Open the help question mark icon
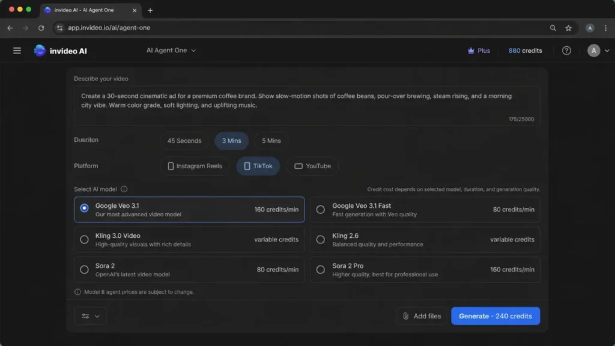 pos(566,50)
